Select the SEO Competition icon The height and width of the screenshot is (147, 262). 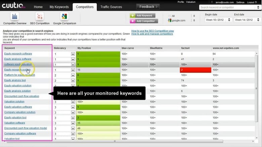40,16
